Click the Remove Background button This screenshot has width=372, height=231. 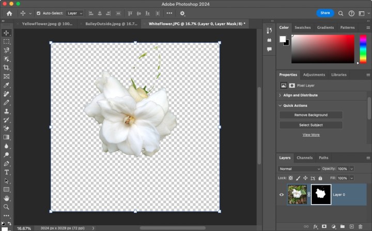311,115
